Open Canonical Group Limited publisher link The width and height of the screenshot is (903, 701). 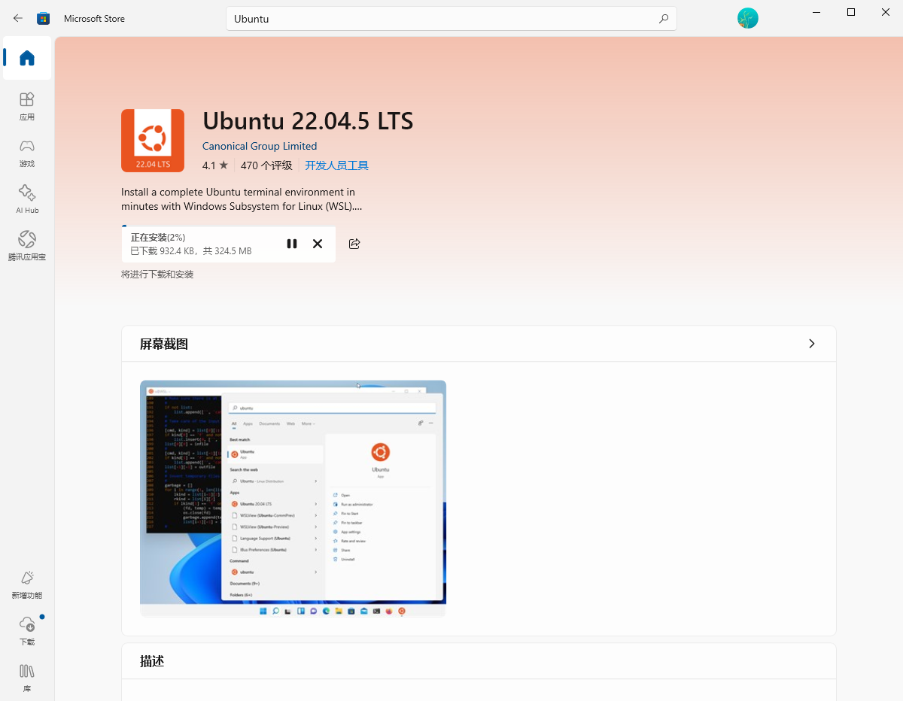click(x=260, y=146)
